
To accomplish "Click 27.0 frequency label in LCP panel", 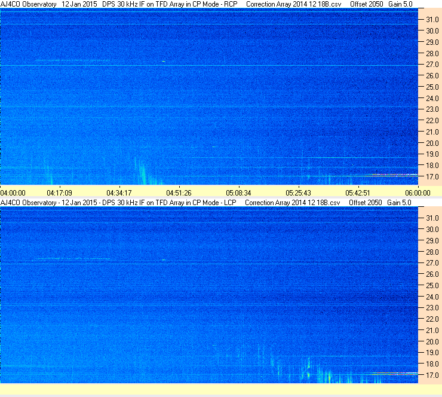I will click(432, 263).
